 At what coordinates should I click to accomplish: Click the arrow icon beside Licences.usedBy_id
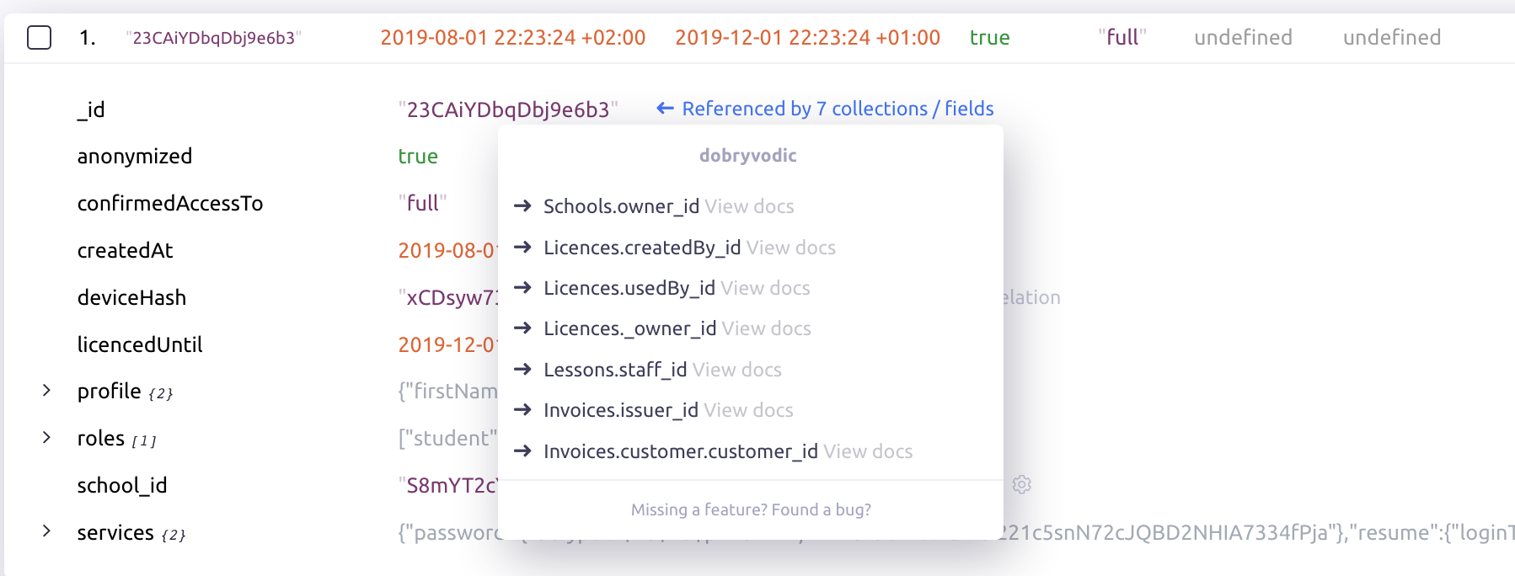[x=522, y=288]
